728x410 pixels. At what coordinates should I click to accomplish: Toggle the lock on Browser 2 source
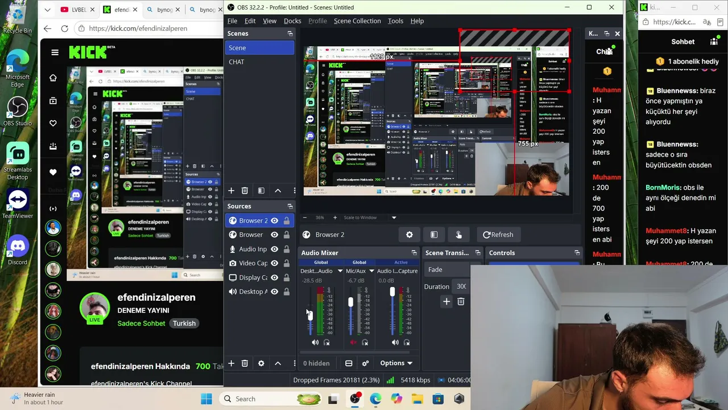286,220
